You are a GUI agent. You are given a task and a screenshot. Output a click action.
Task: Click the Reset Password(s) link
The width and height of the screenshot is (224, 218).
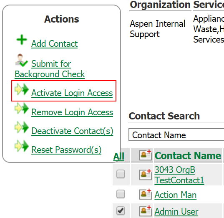tap(66, 150)
